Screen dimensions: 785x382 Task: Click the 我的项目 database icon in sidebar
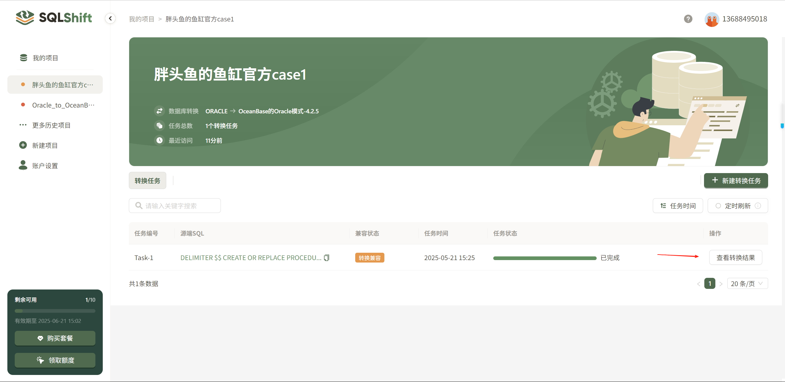[x=24, y=58]
